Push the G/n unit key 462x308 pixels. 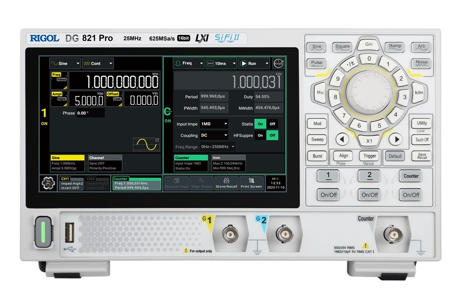(x=368, y=44)
